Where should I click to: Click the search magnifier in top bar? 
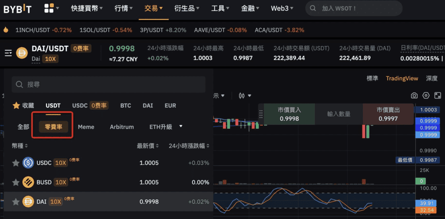coord(313,8)
